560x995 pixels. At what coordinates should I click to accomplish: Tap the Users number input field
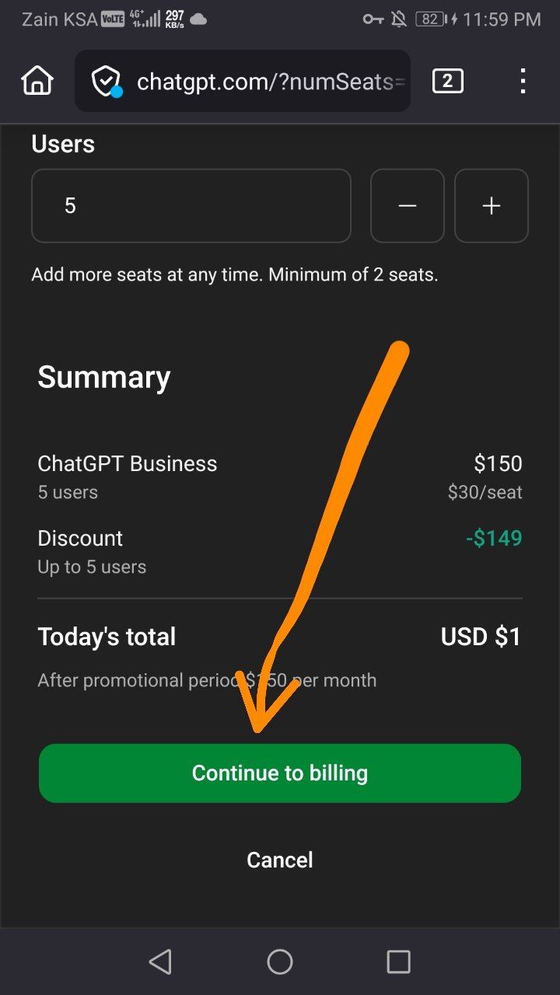191,206
